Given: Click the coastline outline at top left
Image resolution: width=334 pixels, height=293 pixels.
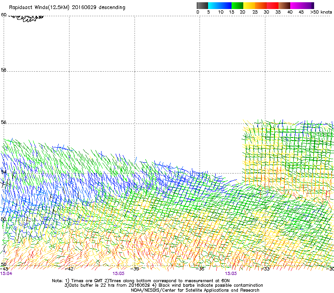Looking at the screenshot, I should (x=26, y=18).
